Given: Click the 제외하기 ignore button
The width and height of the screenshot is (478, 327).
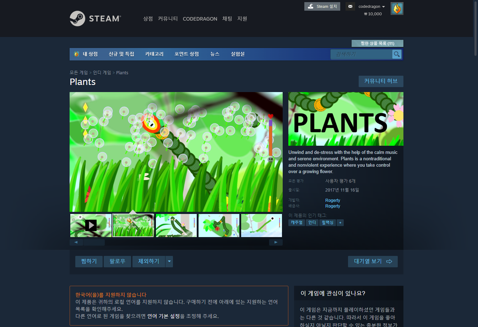Looking at the screenshot, I should pos(149,261).
